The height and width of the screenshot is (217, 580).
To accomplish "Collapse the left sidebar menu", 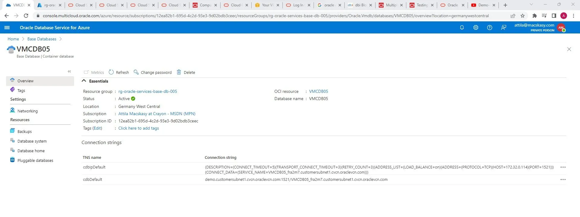I will point(69,71).
